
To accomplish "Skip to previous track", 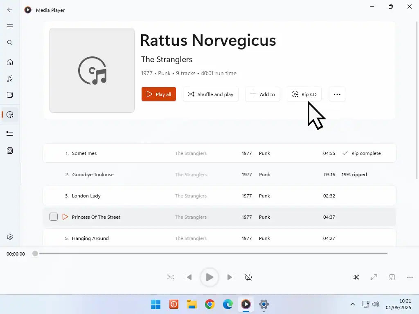I will [189, 277].
